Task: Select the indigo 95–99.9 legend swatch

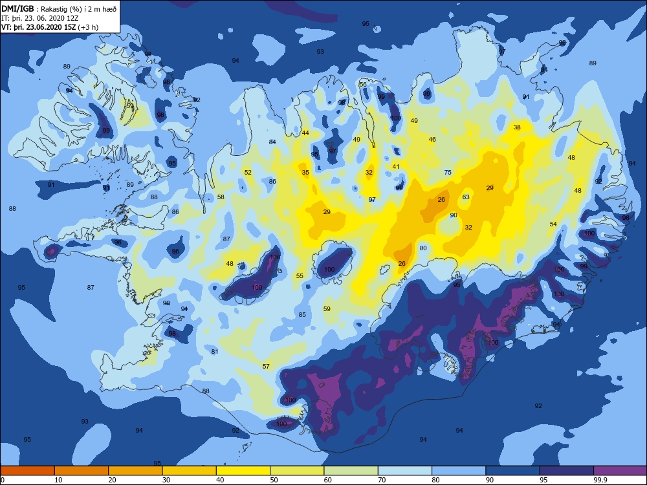Action: (567, 471)
